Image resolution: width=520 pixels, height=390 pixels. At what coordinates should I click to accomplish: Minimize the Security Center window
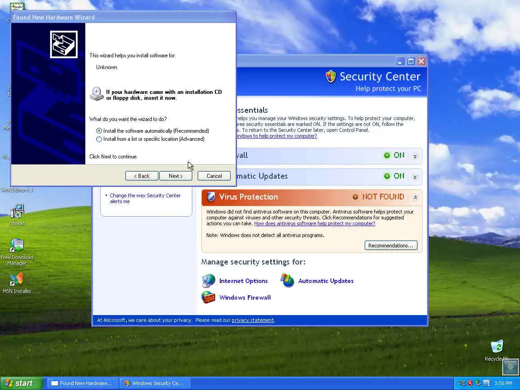click(x=400, y=61)
